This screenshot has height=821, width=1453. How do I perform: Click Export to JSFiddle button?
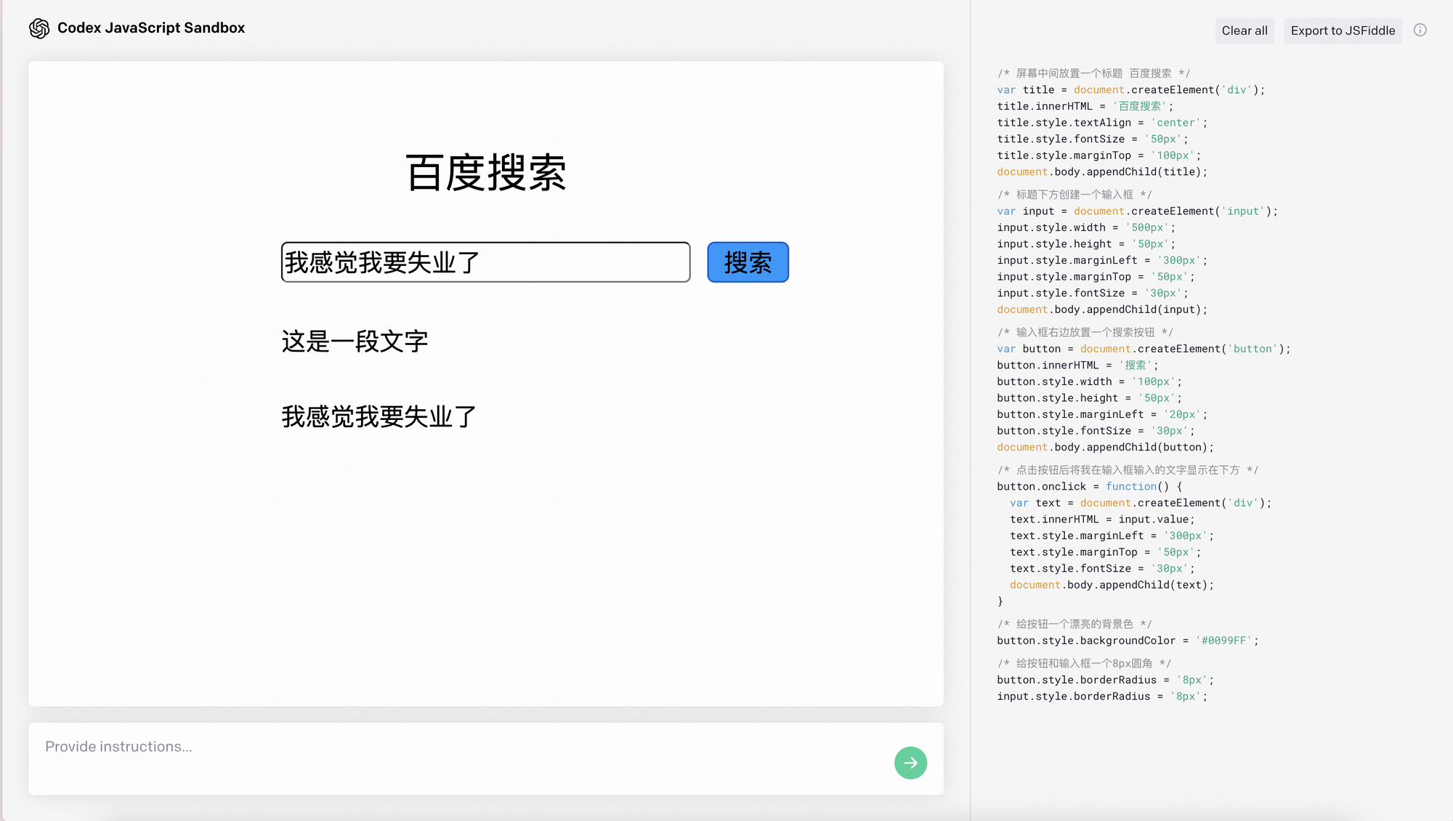point(1343,31)
